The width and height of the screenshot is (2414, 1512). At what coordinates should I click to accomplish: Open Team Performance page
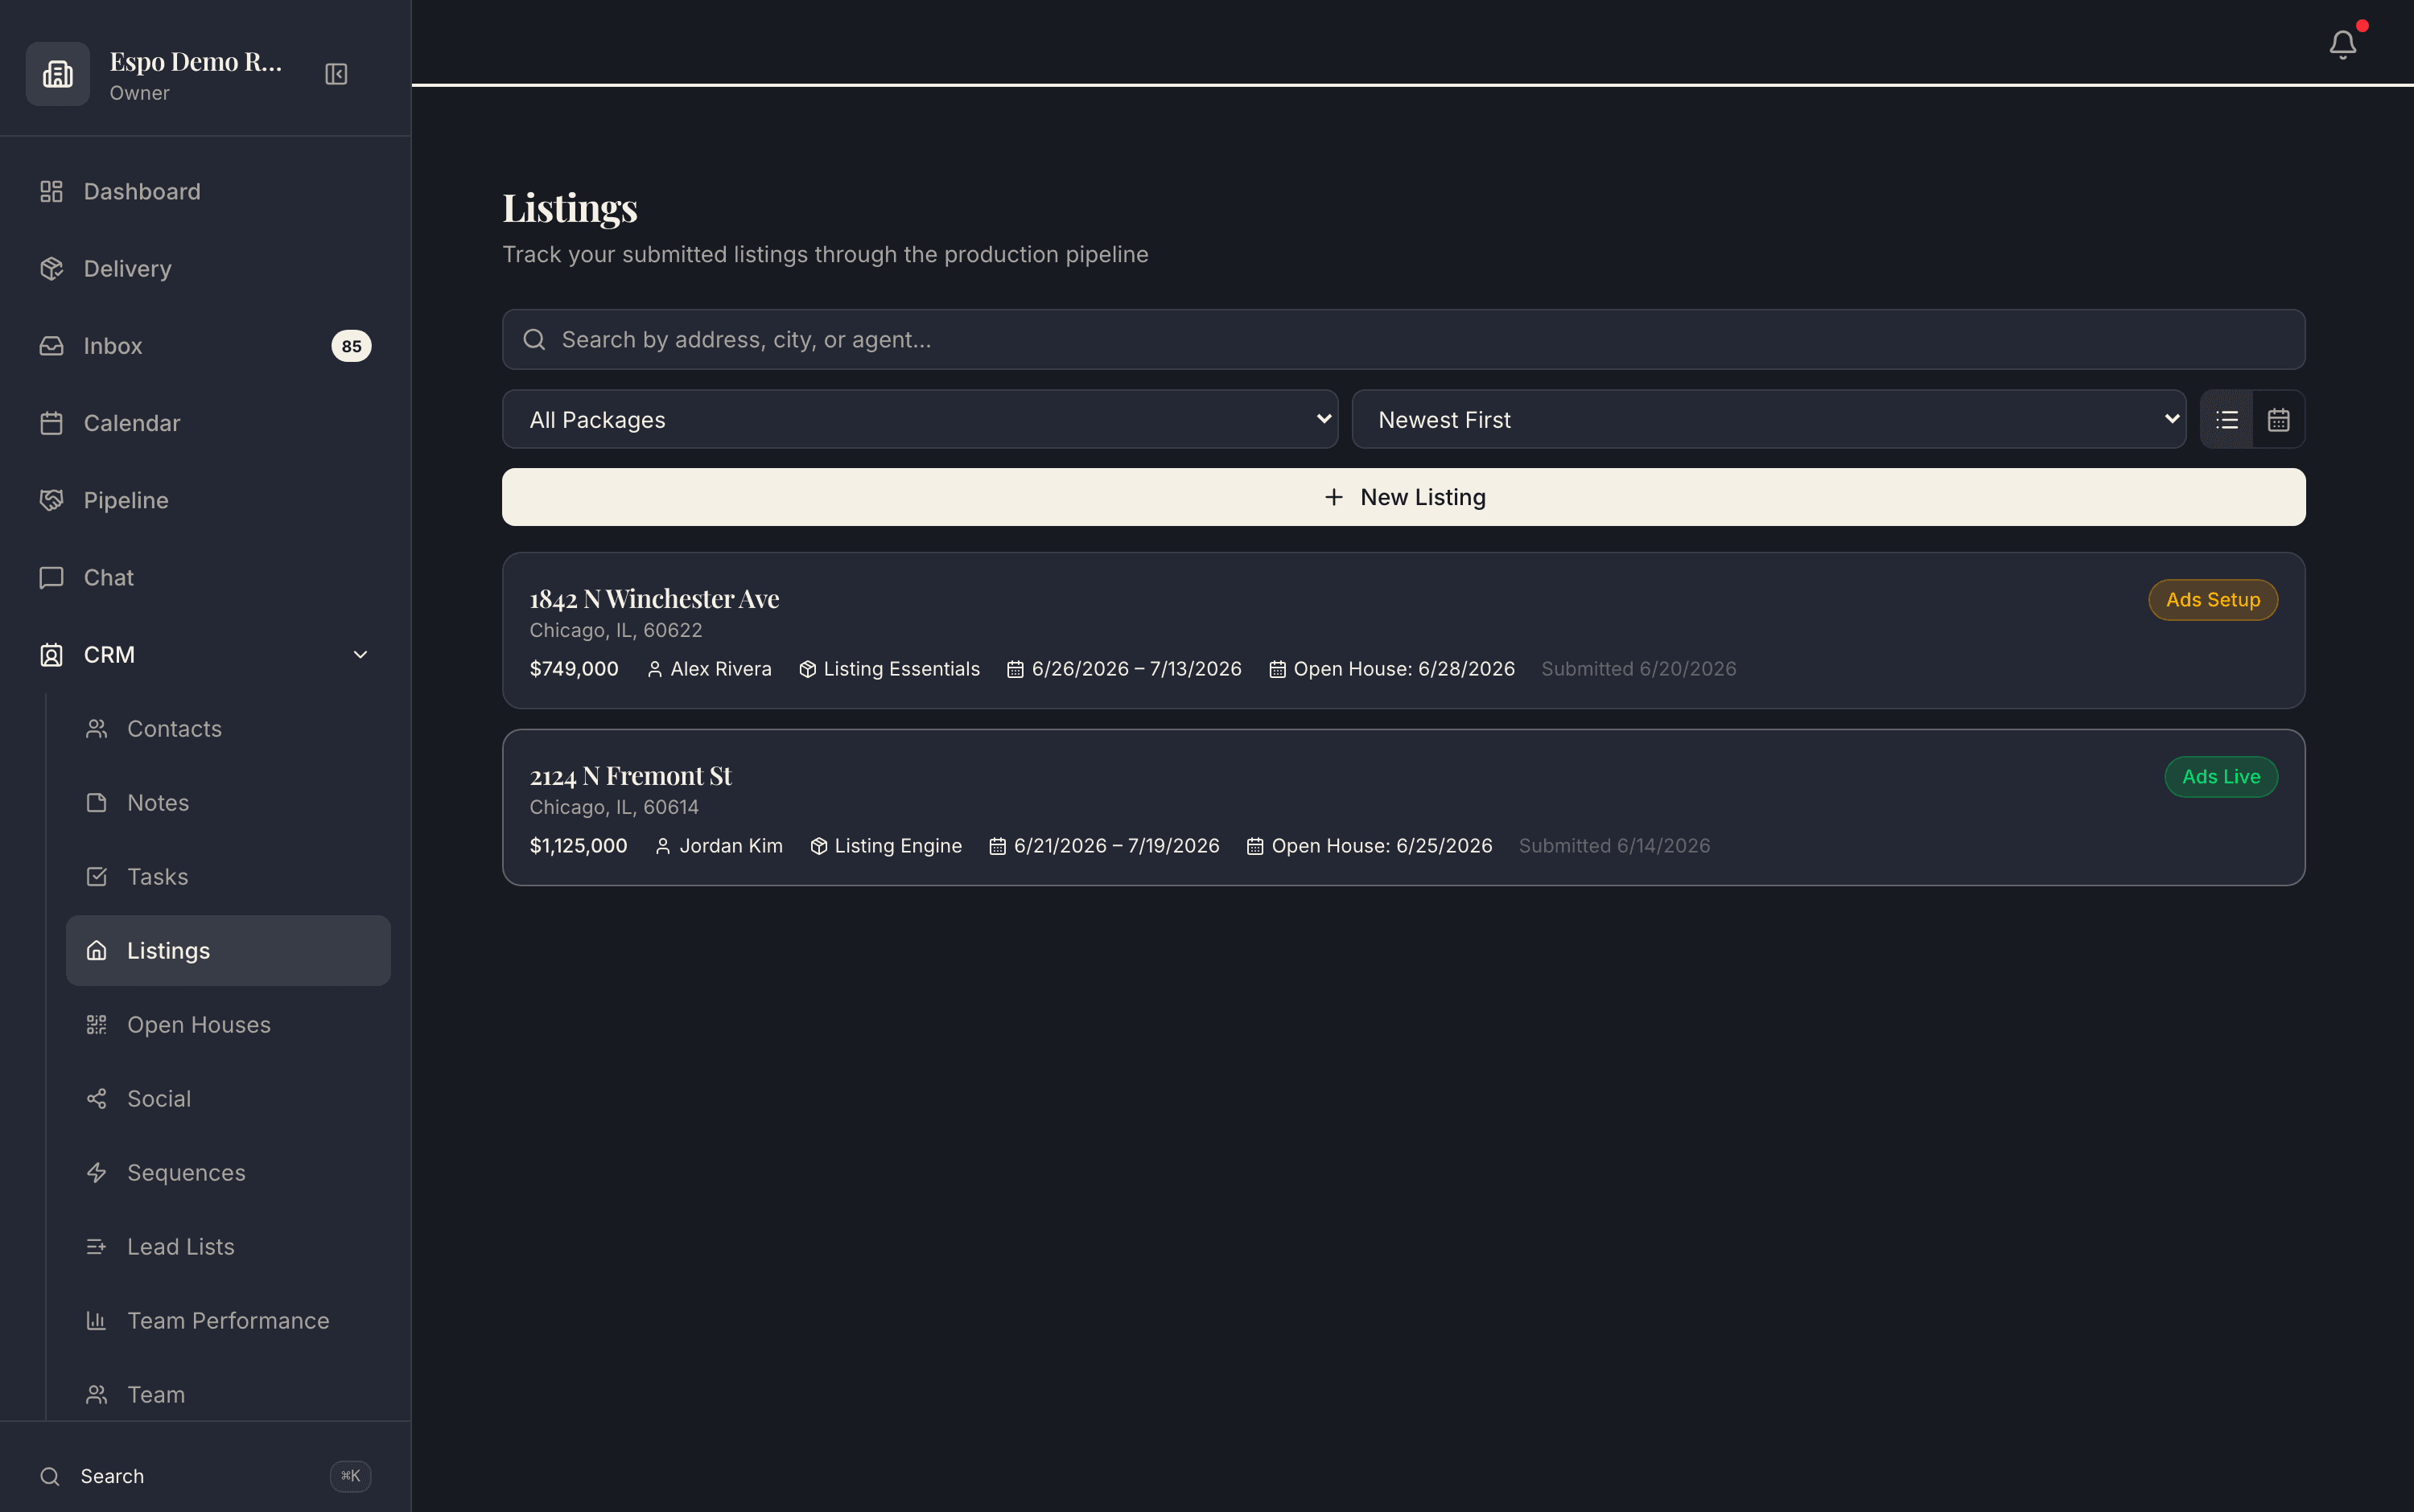coord(228,1321)
